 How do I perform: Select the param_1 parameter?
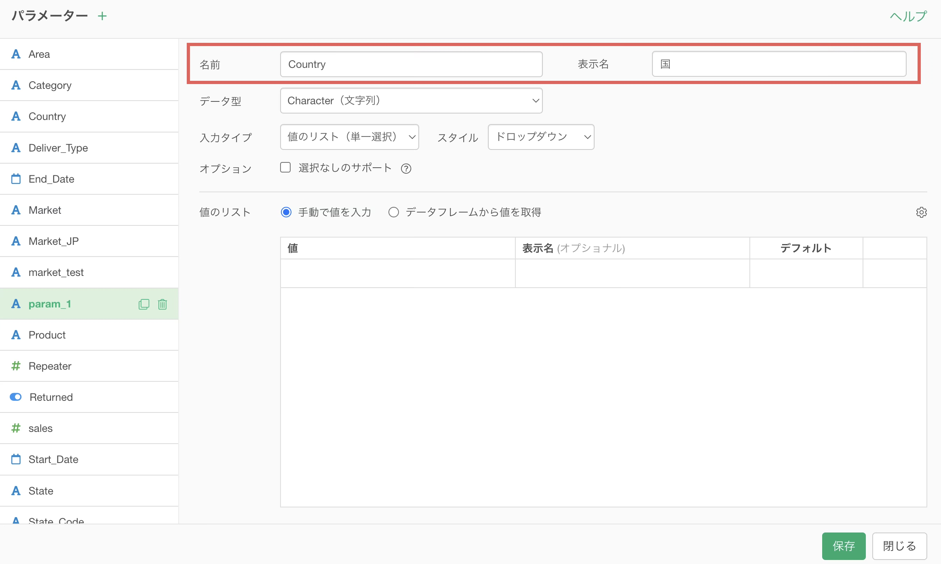tap(89, 304)
